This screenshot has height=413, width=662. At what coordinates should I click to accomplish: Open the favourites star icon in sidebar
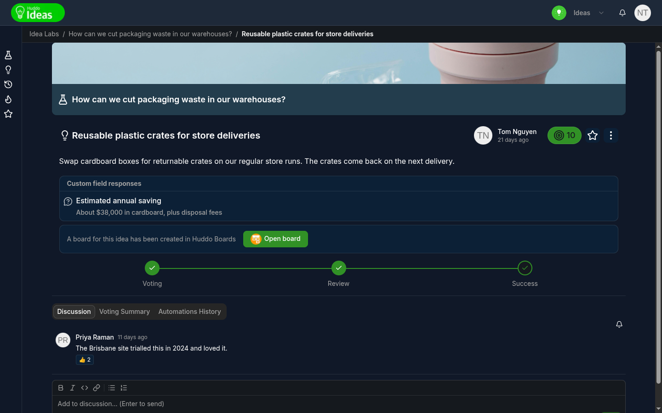pos(8,114)
